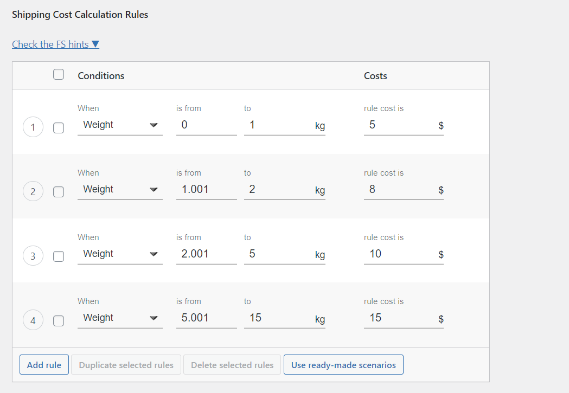Click the rule number 2 circle handle
The image size is (569, 393).
33,191
